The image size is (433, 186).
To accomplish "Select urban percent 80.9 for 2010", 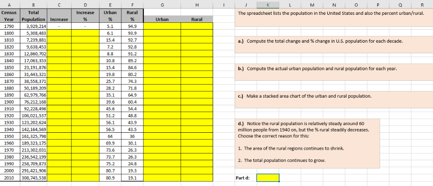I will coord(110,178).
